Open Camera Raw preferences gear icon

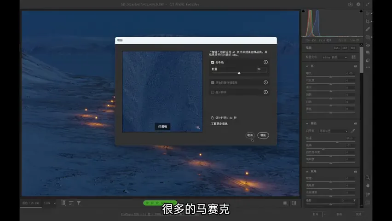358,4
